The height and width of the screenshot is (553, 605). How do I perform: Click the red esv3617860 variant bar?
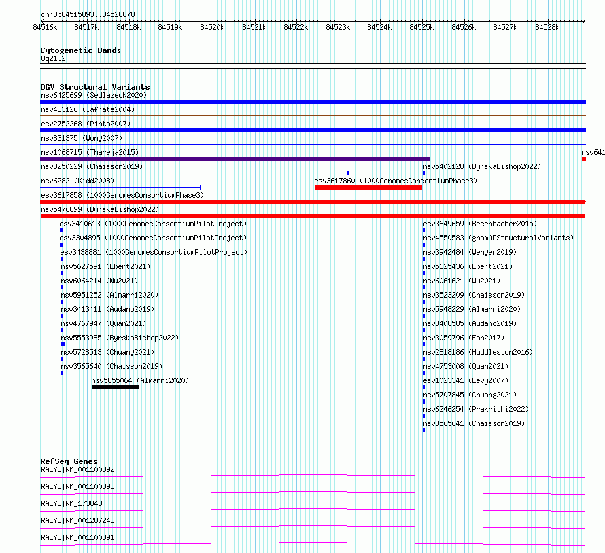pyautogui.click(x=368, y=188)
